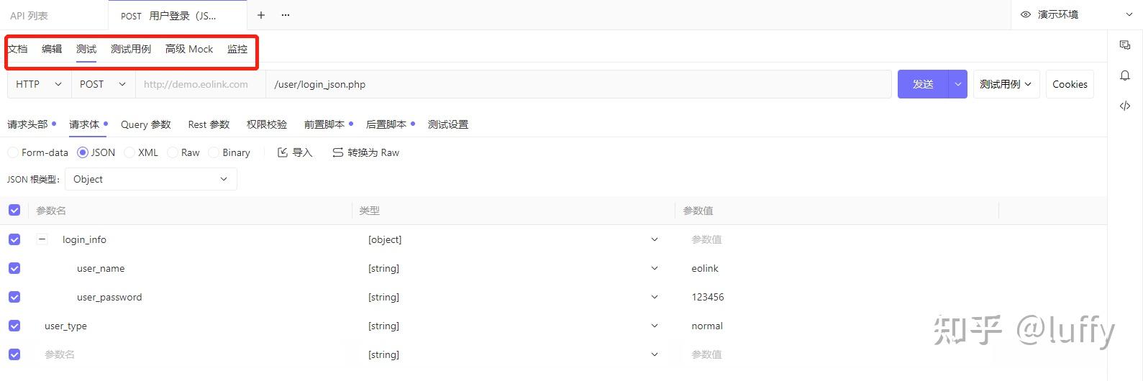Uncheck the login_info row checkbox

pos(14,239)
